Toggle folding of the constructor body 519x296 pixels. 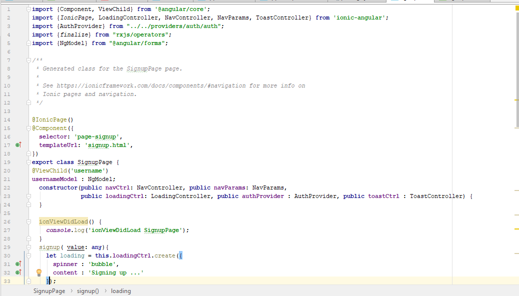coord(28,195)
